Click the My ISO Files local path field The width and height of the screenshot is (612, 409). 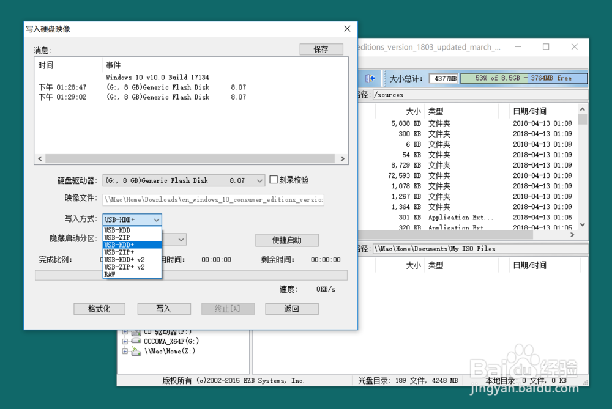(480, 249)
